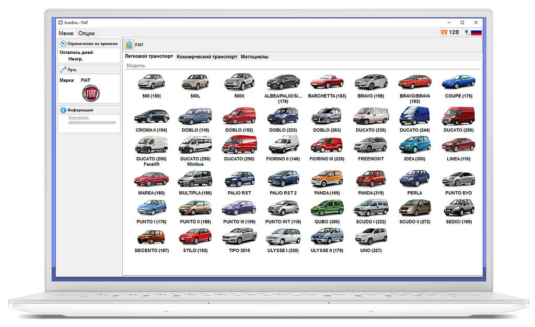Select the 500 (150) model
Image resolution: width=535 pixels, height=327 pixels.
(152, 86)
